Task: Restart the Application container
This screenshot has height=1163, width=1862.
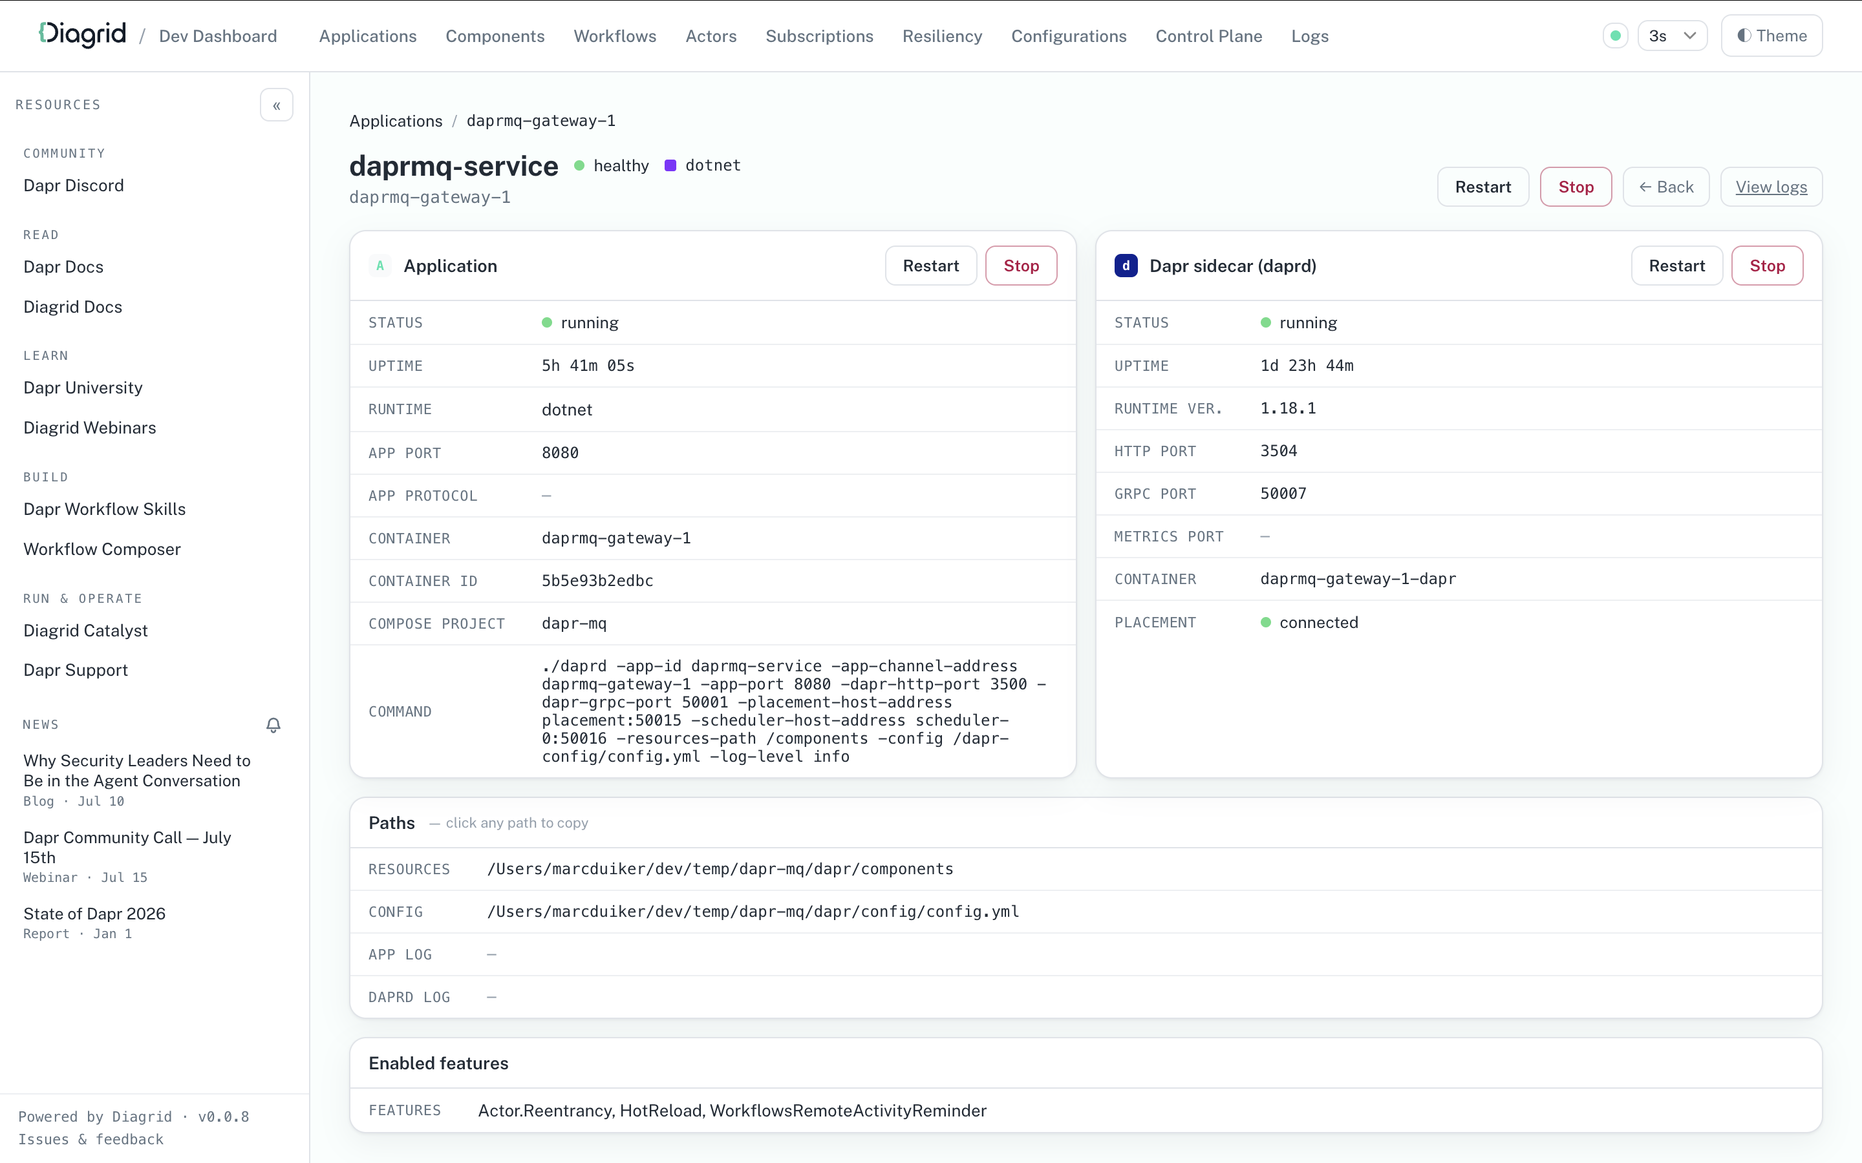Action: [931, 266]
